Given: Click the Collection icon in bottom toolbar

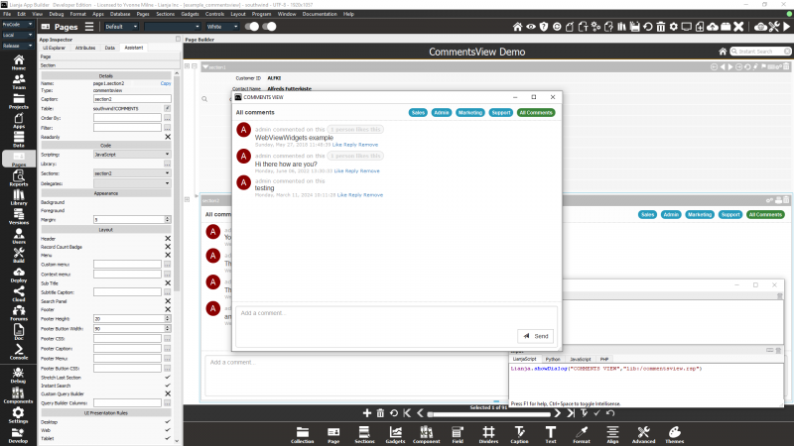Looking at the screenshot, I should [x=303, y=435].
